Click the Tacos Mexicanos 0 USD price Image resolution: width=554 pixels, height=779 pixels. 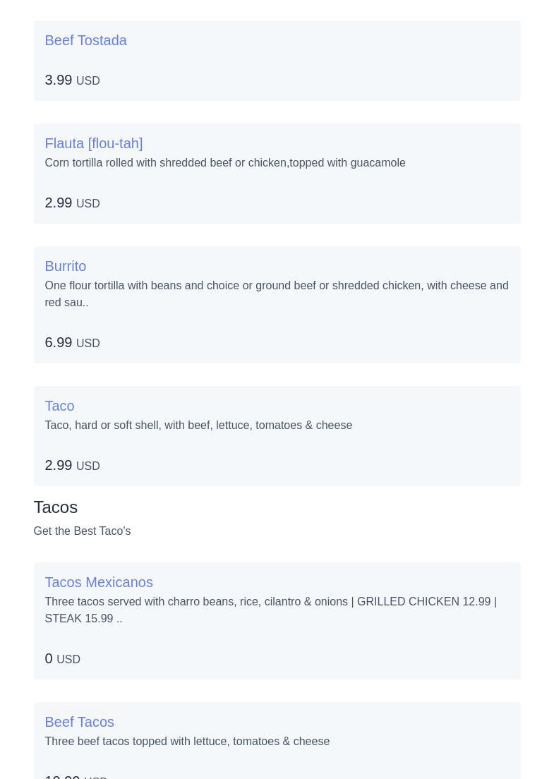tap(62, 659)
